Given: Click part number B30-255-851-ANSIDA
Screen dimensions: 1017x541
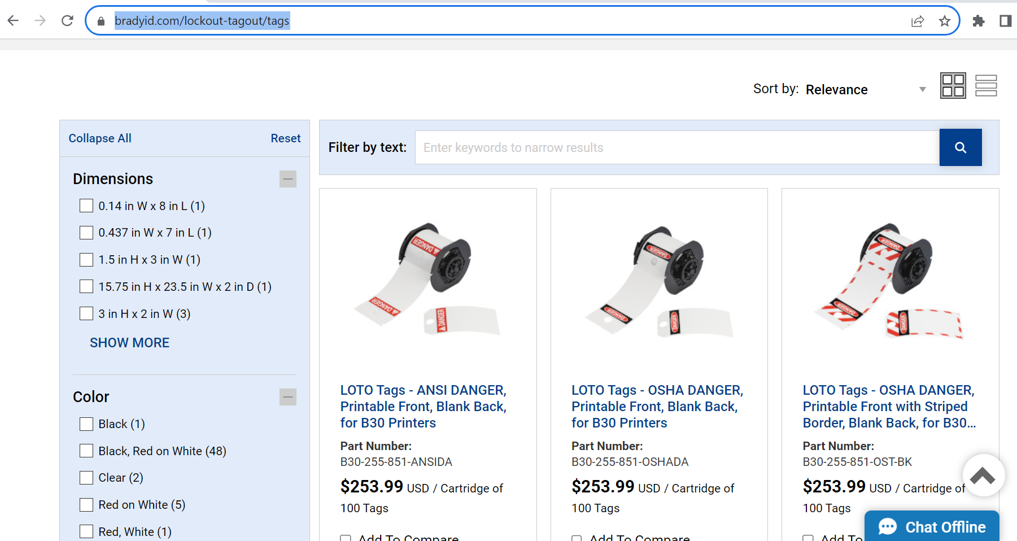Looking at the screenshot, I should pos(396,462).
